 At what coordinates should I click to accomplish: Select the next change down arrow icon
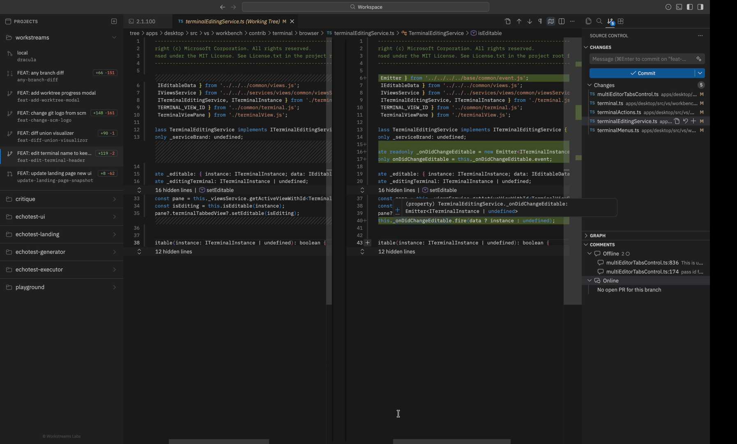[529, 21]
